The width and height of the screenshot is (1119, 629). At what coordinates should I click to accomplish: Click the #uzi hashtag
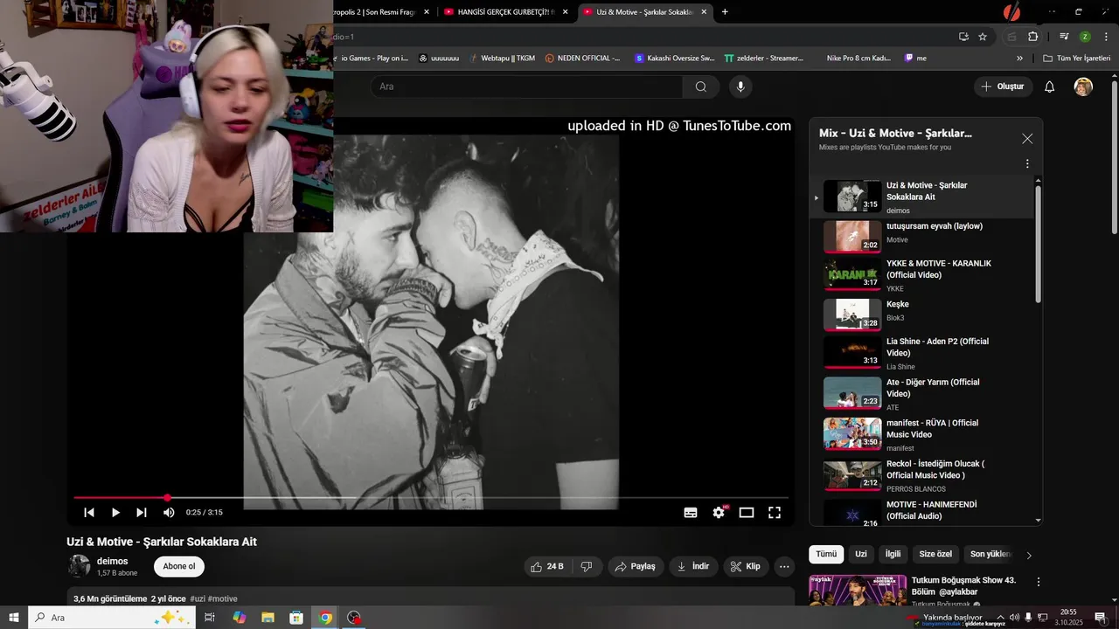pos(198,598)
